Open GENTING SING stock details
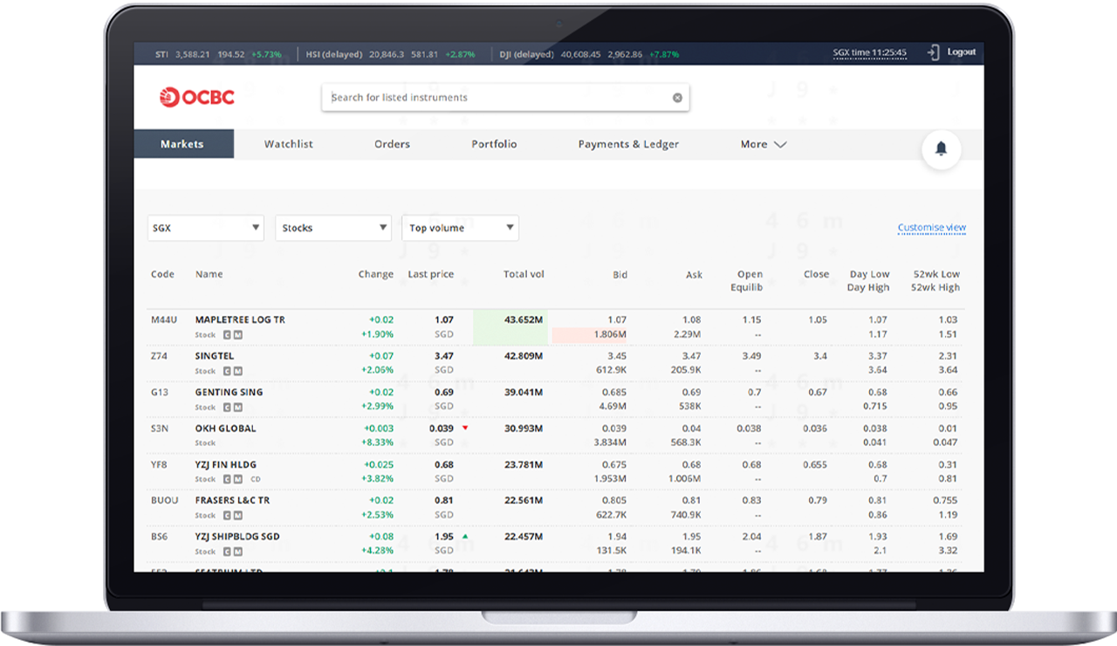This screenshot has height=646, width=1117. pyautogui.click(x=229, y=392)
